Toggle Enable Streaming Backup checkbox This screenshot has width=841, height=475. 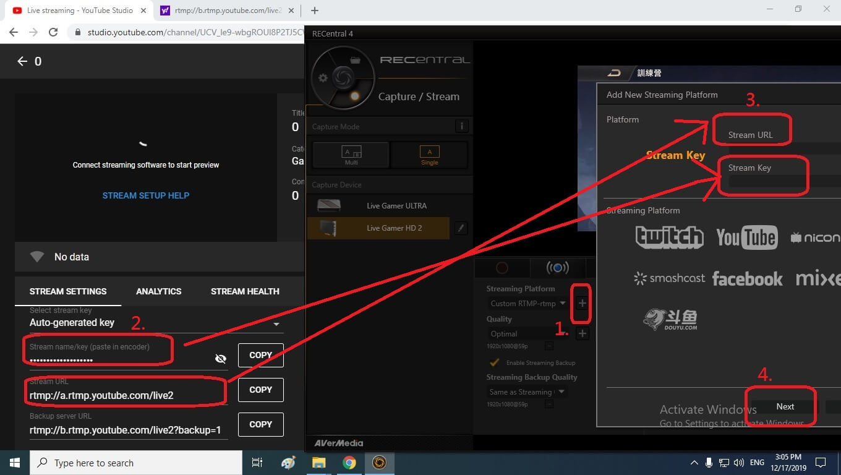pyautogui.click(x=494, y=362)
